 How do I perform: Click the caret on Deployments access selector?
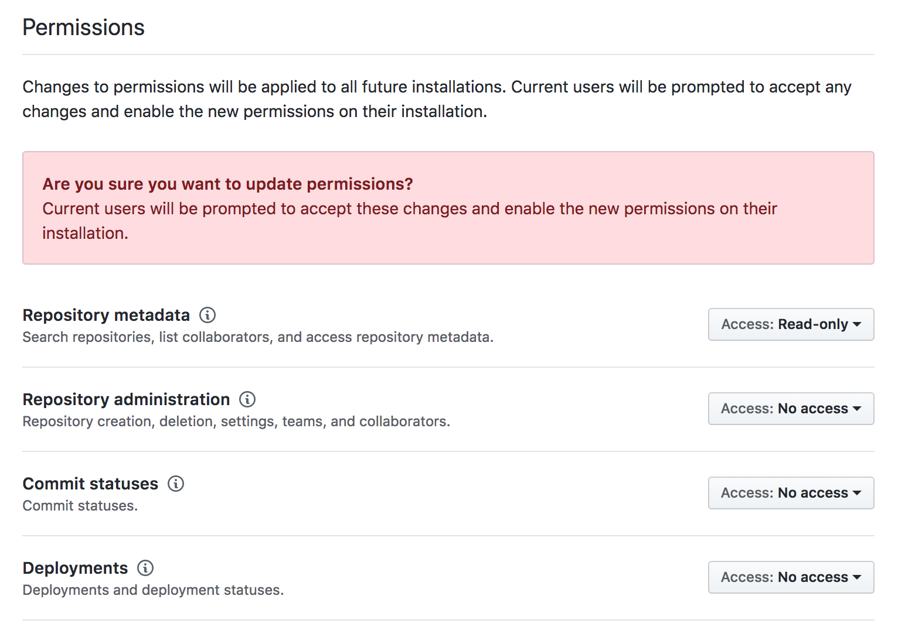pyautogui.click(x=857, y=577)
